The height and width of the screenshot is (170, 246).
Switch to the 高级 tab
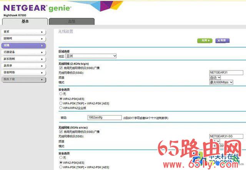pyautogui.click(x=72, y=21)
